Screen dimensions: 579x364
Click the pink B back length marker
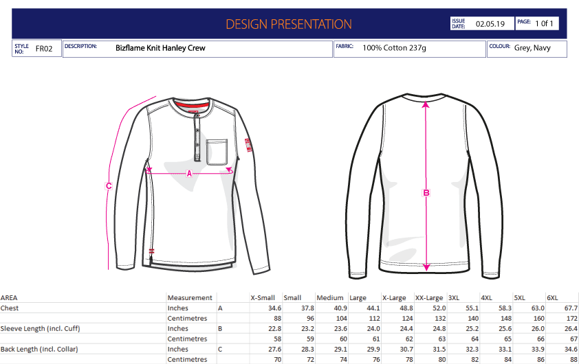click(426, 193)
